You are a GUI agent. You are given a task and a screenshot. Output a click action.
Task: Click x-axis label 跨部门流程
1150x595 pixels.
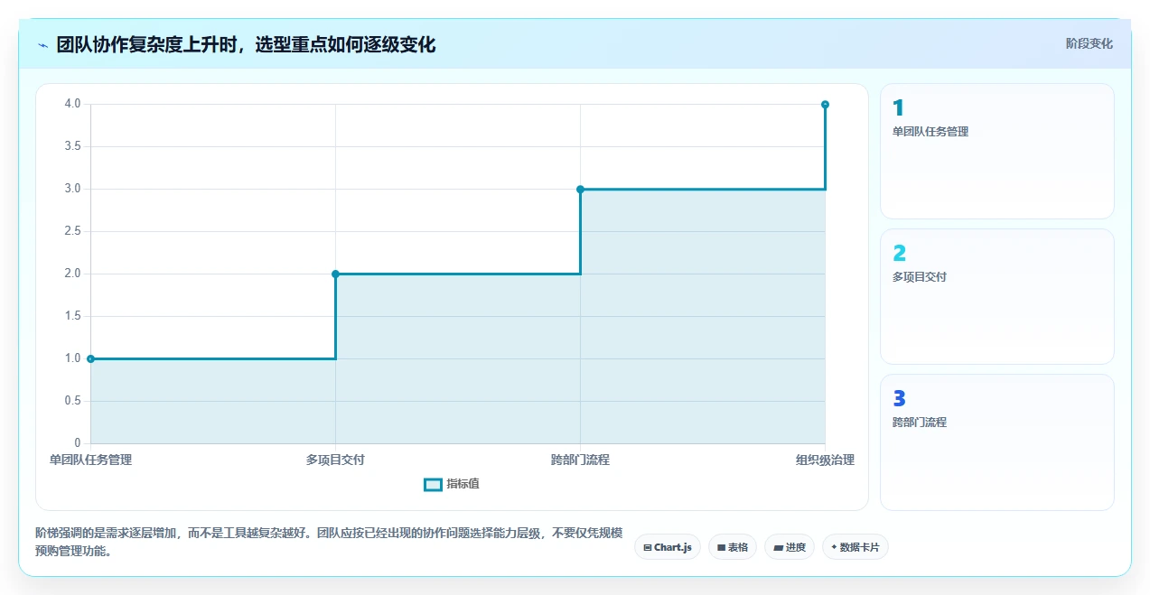tap(580, 460)
